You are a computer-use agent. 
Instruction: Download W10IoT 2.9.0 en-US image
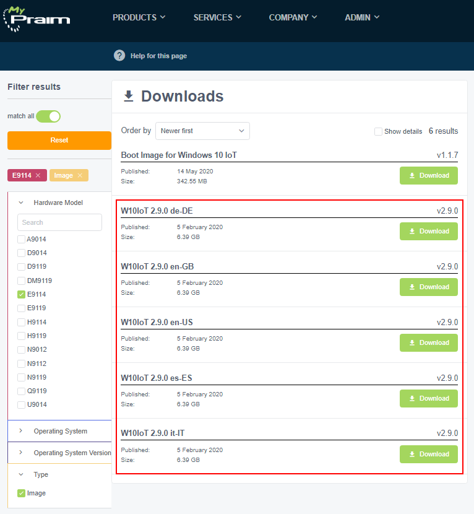point(428,343)
